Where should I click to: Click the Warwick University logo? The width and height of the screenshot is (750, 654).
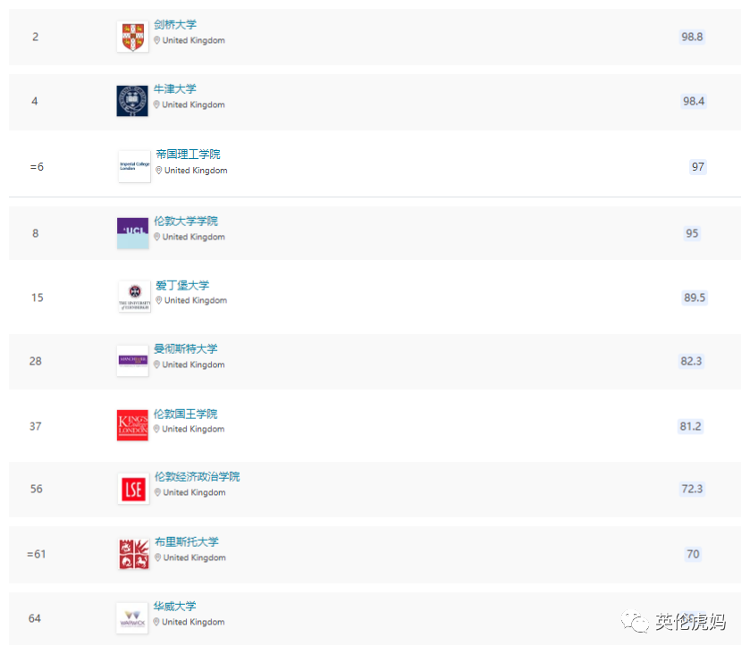(x=132, y=616)
